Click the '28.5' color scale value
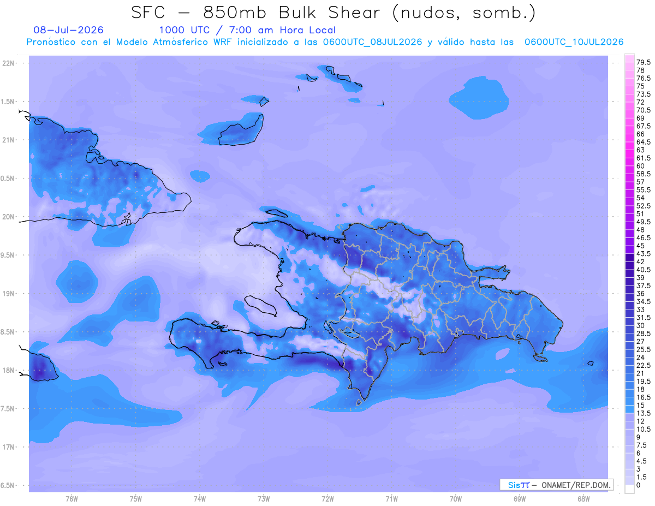 644,334
